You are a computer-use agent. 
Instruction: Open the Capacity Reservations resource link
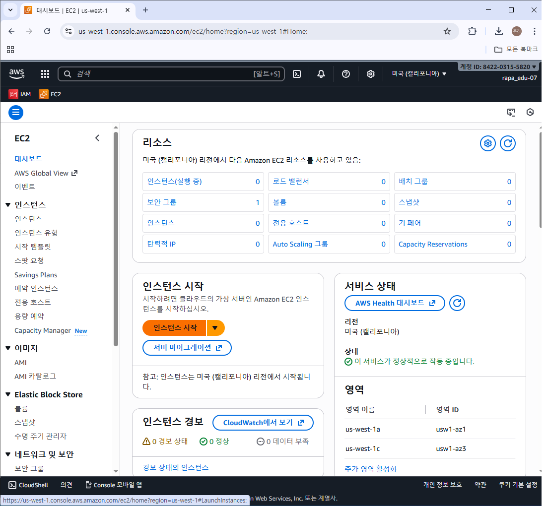[433, 244]
